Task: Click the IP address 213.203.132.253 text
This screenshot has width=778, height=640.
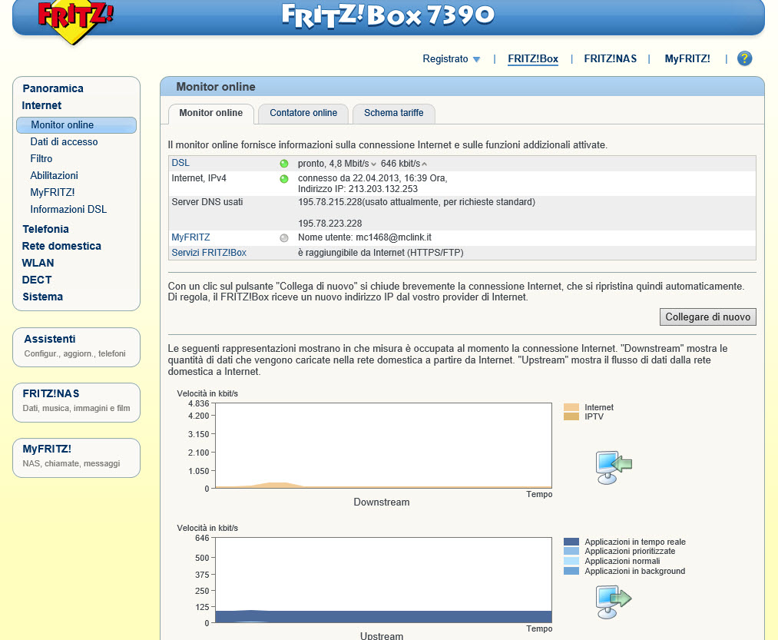Action: (x=383, y=189)
